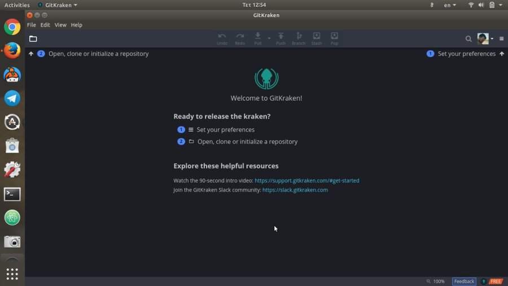Click the Push toolbar icon
The image size is (508, 286).
click(281, 38)
